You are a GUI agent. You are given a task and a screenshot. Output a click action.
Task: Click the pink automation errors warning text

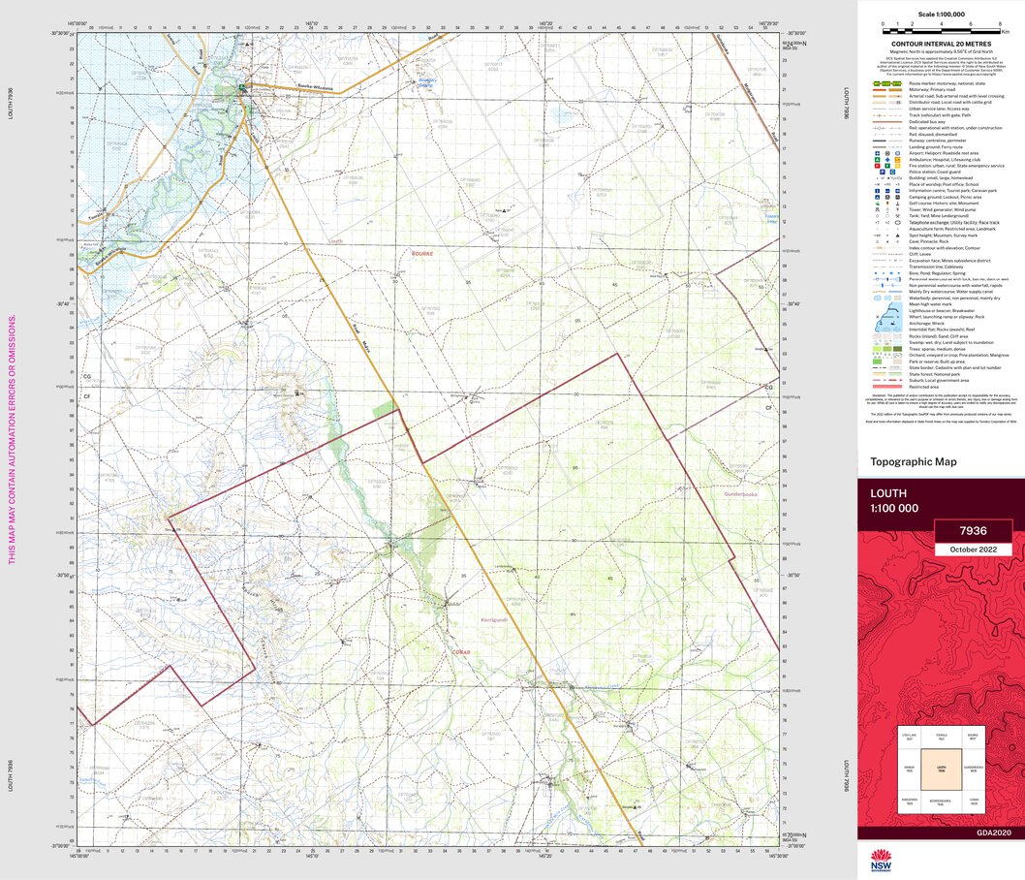[12, 440]
